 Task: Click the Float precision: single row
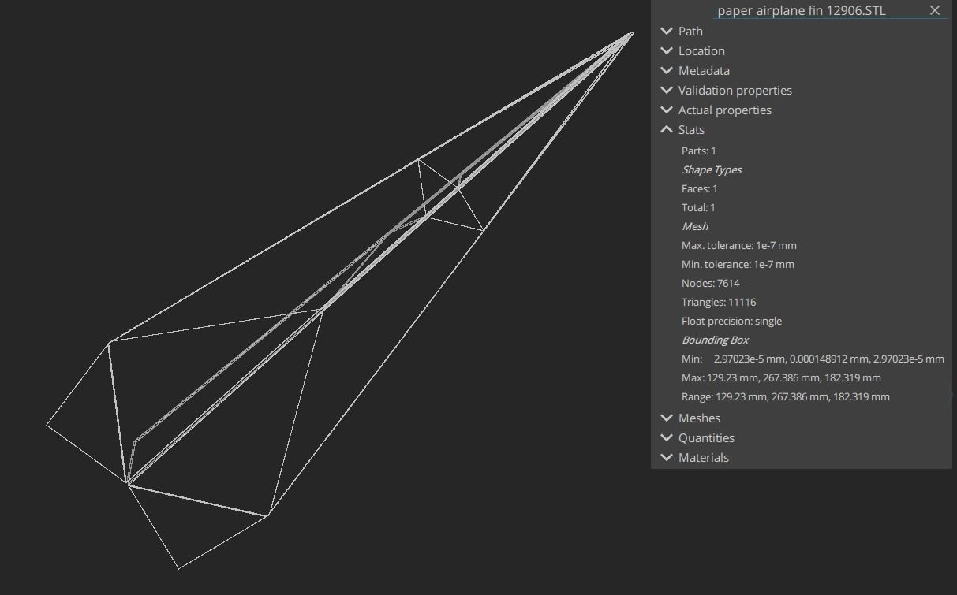pos(731,321)
